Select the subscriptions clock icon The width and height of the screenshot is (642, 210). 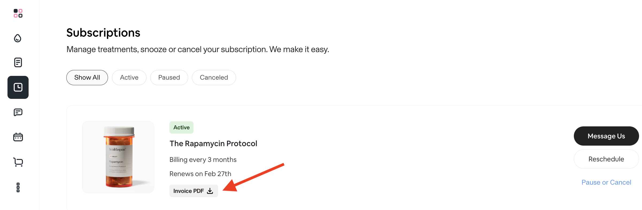pos(18,87)
